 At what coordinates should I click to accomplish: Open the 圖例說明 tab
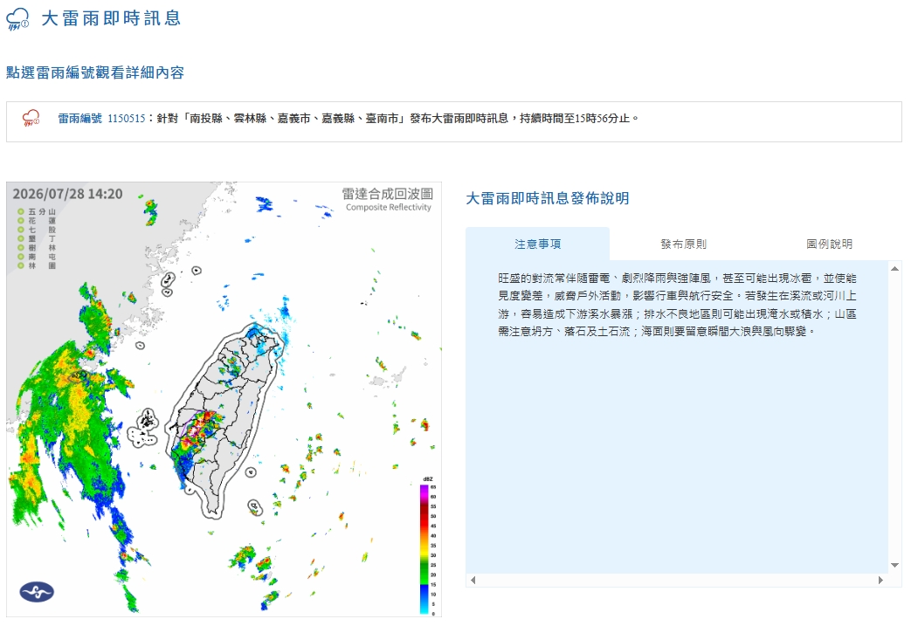pos(829,244)
